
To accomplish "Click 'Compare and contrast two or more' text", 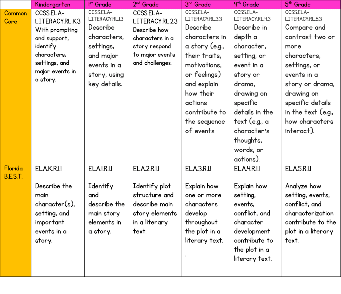I will coord(310,37).
